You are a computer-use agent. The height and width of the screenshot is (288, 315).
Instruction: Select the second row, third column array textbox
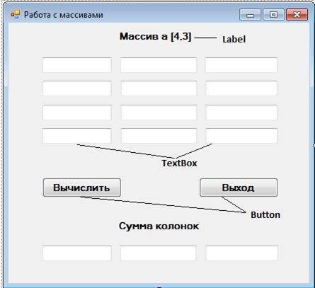[241, 88]
